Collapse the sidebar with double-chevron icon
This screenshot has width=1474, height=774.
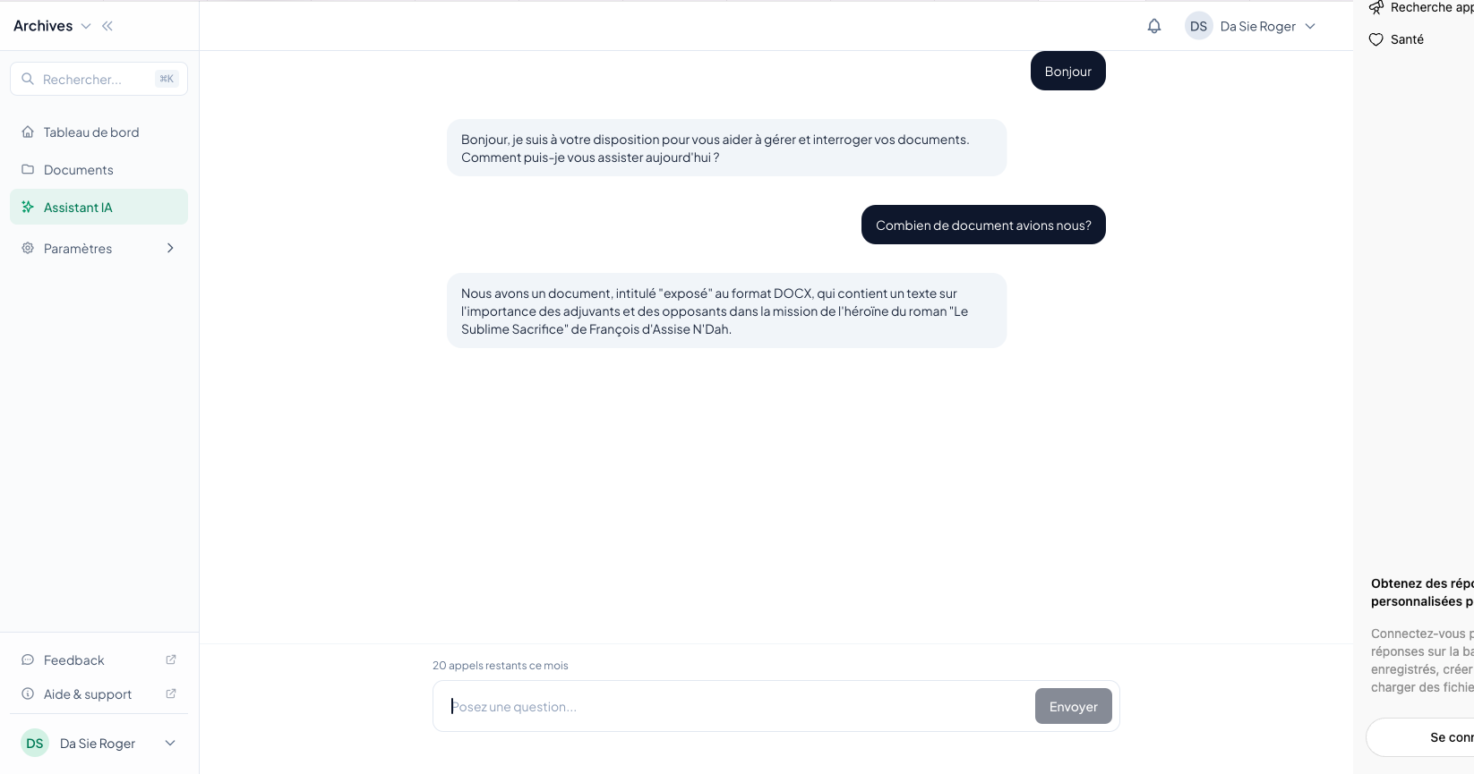click(x=107, y=26)
